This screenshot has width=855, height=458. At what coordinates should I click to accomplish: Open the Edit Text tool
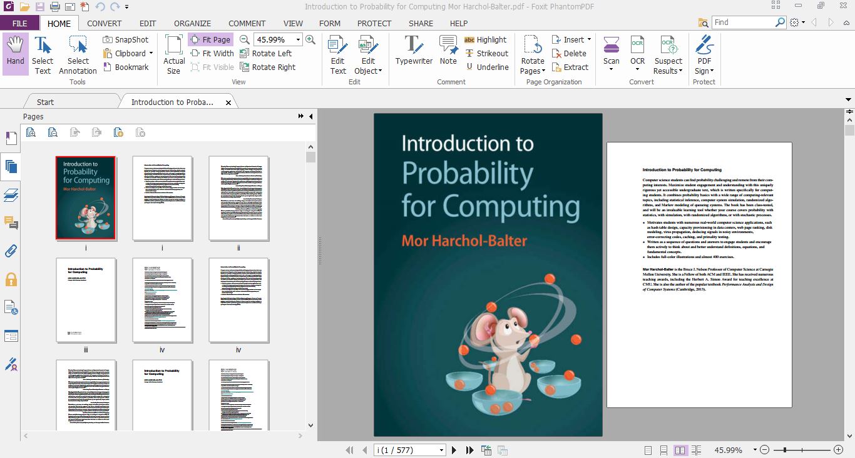(x=338, y=54)
